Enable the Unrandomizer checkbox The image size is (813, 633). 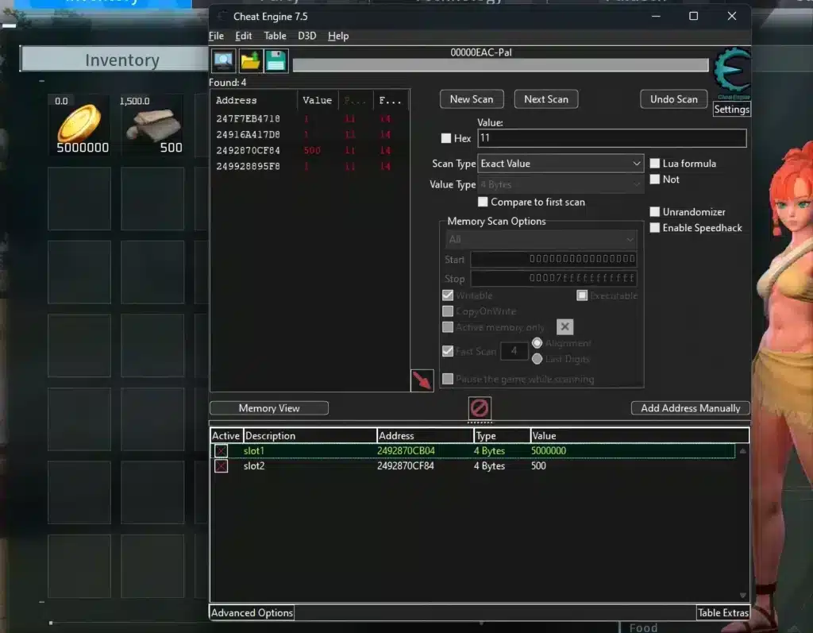point(655,212)
